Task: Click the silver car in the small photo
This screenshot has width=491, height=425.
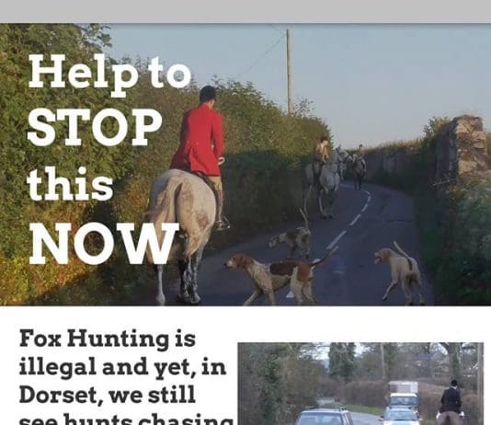Action: point(325,417)
